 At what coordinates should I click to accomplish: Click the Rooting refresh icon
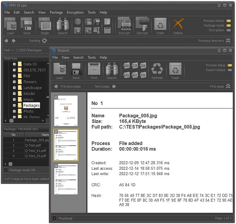(44, 41)
